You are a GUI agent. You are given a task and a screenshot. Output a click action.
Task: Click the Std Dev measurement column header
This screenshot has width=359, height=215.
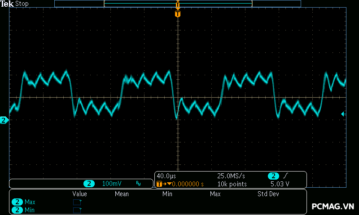click(x=268, y=194)
